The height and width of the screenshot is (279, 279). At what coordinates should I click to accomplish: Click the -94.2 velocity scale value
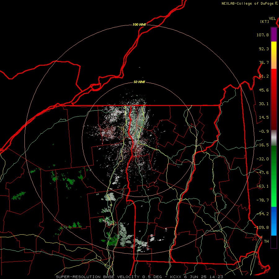(263, 214)
